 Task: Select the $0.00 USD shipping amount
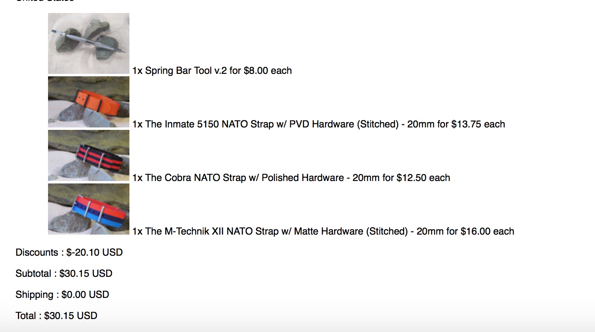(85, 295)
